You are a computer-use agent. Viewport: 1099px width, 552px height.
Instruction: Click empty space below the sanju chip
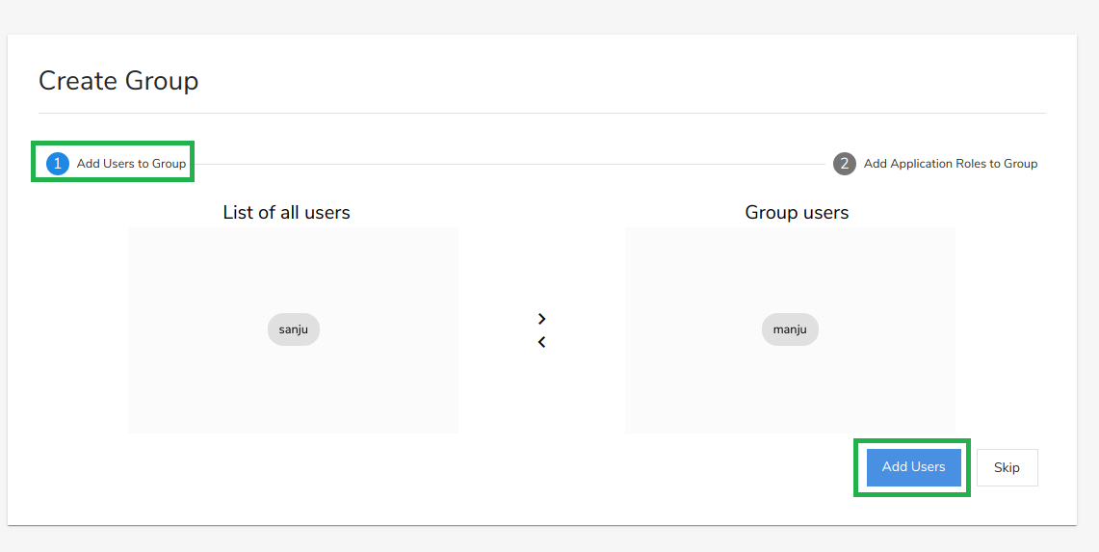(x=293, y=390)
